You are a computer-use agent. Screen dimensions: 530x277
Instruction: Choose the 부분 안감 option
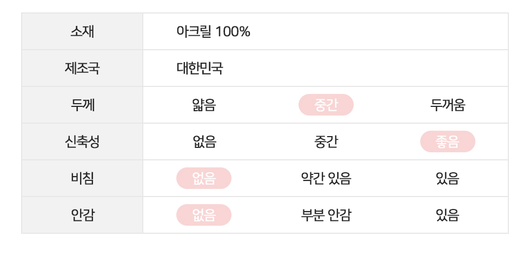pyautogui.click(x=326, y=215)
